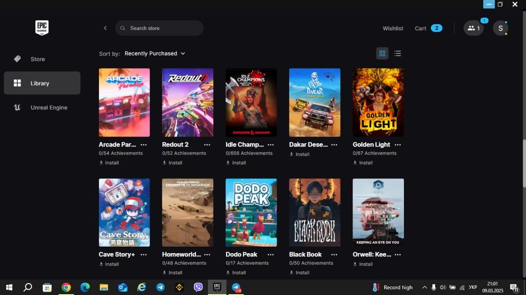Install Cave Story+
Viewport: 526px width, 295px height.
(x=109, y=264)
